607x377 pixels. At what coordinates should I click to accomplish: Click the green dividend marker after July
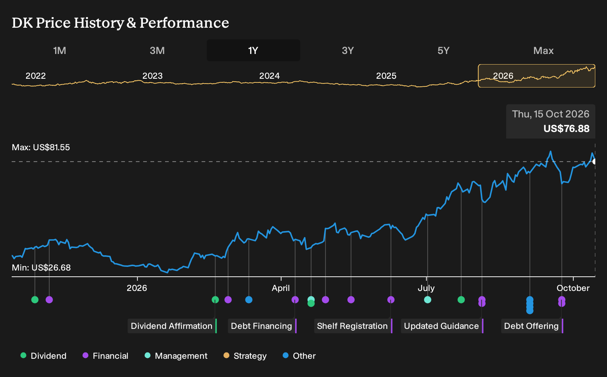pos(461,300)
